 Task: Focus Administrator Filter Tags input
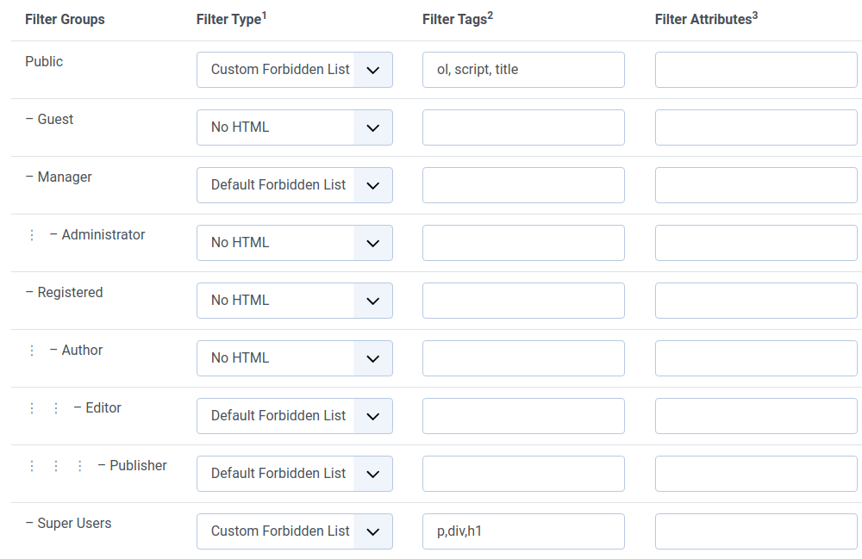tap(523, 243)
